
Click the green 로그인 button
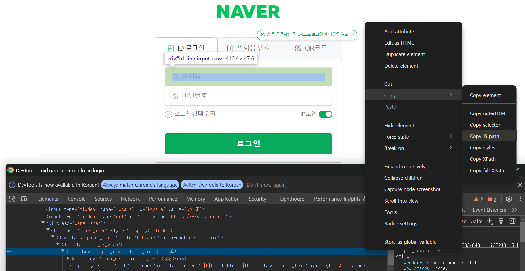pyautogui.click(x=248, y=144)
